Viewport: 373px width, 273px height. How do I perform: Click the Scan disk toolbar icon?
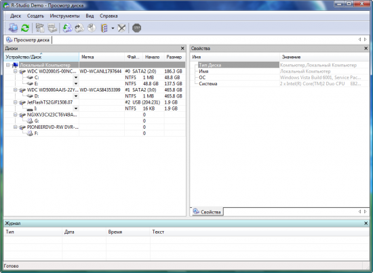coord(52,28)
